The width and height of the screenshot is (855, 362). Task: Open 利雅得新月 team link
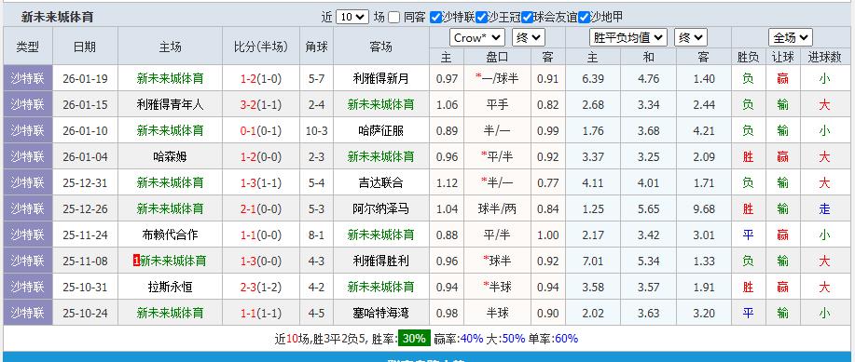point(380,78)
